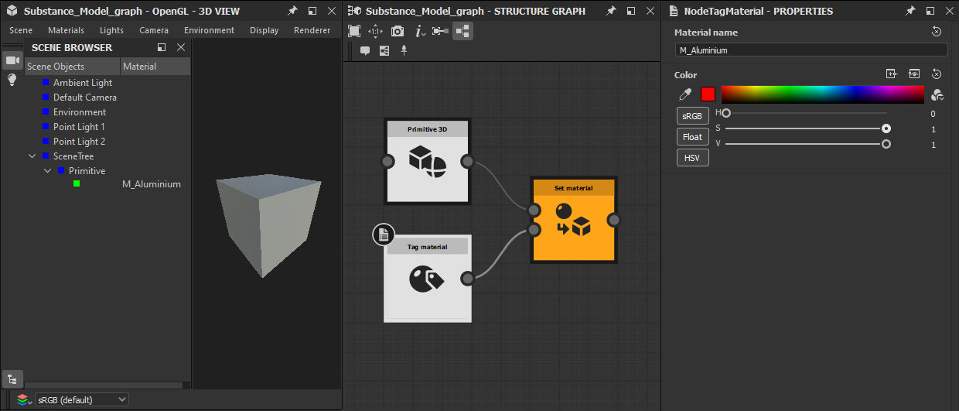Toggle the light bulb button in 3D view sidebar
This screenshot has height=411, width=959.
12,80
